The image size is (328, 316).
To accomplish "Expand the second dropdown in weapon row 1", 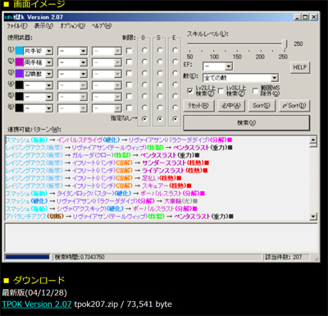I will click(x=84, y=51).
